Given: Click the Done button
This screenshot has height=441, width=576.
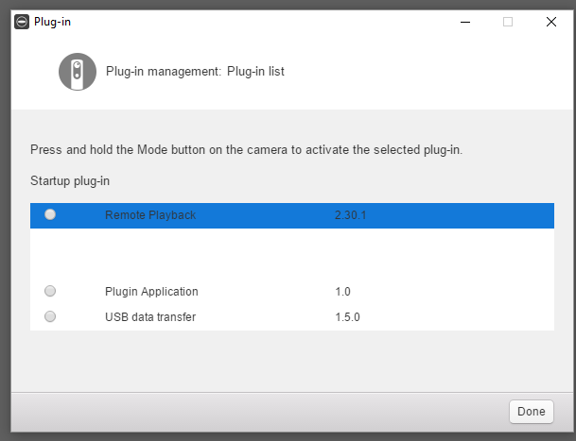Looking at the screenshot, I should [532, 412].
